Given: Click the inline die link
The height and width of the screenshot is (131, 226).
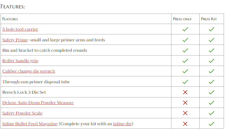Looking at the screenshot, I should pyautogui.click(x=122, y=124).
